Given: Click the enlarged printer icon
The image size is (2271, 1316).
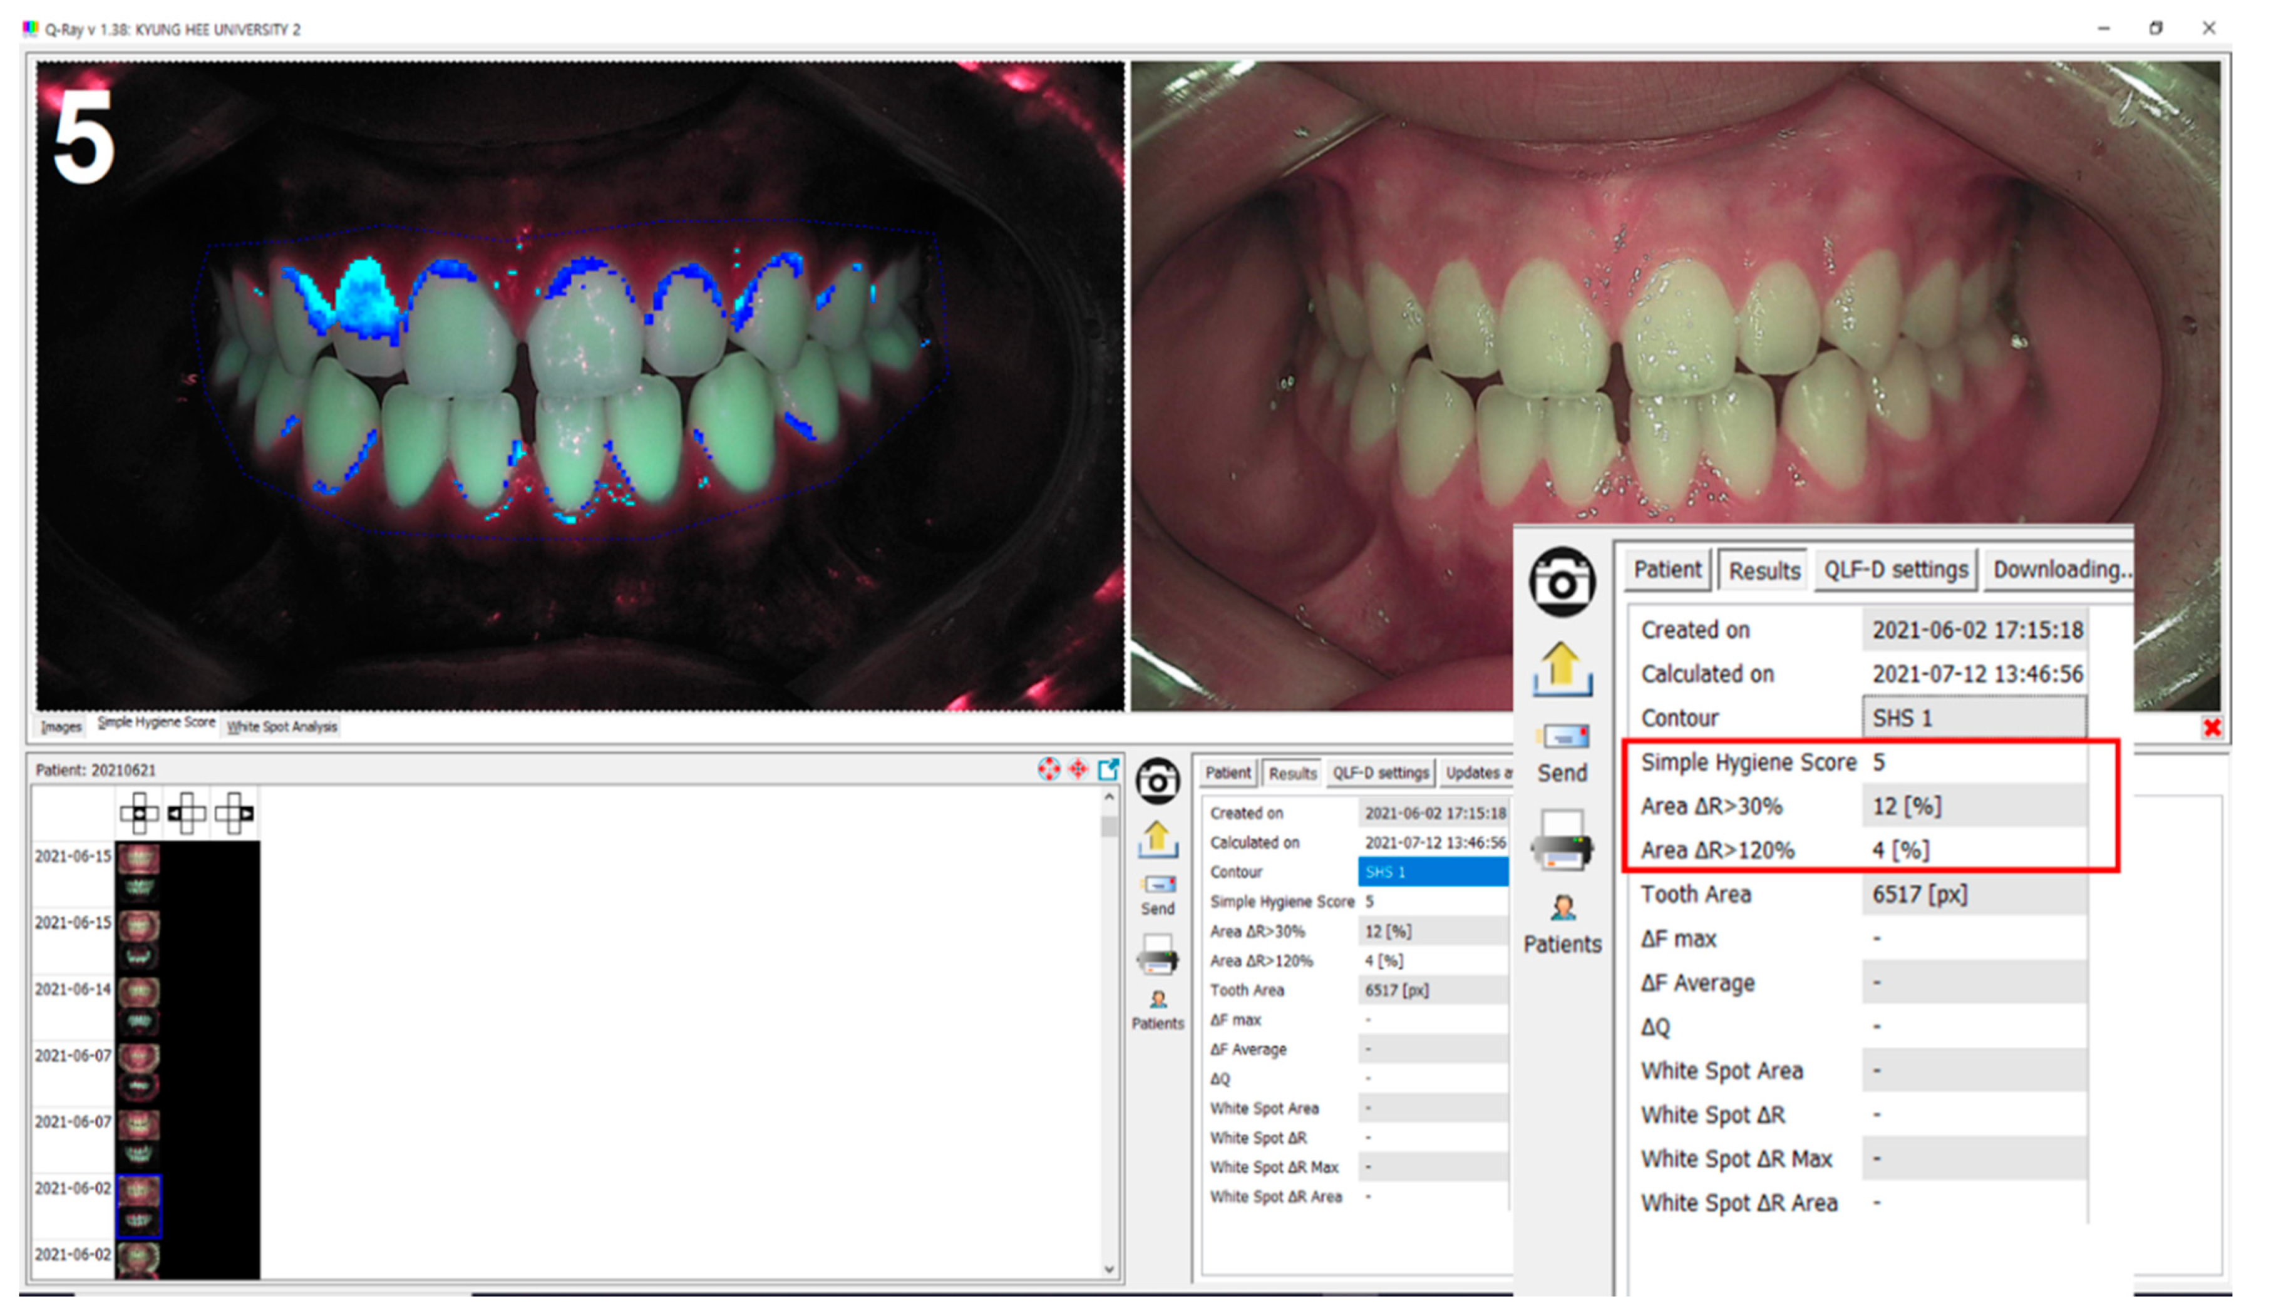Looking at the screenshot, I should pos(1562,842).
